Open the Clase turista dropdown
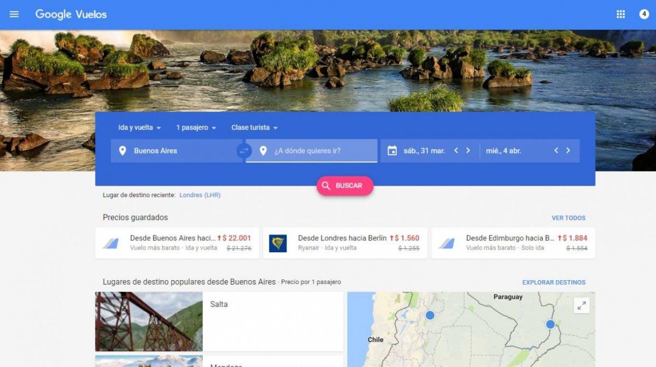The width and height of the screenshot is (656, 367). 254,127
